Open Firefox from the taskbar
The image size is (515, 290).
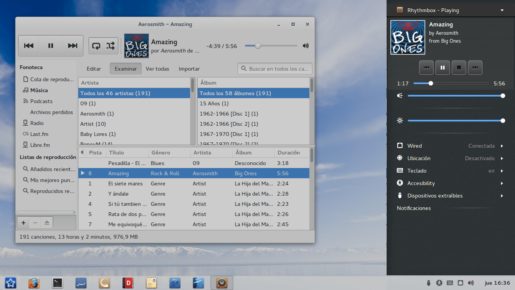(34, 282)
